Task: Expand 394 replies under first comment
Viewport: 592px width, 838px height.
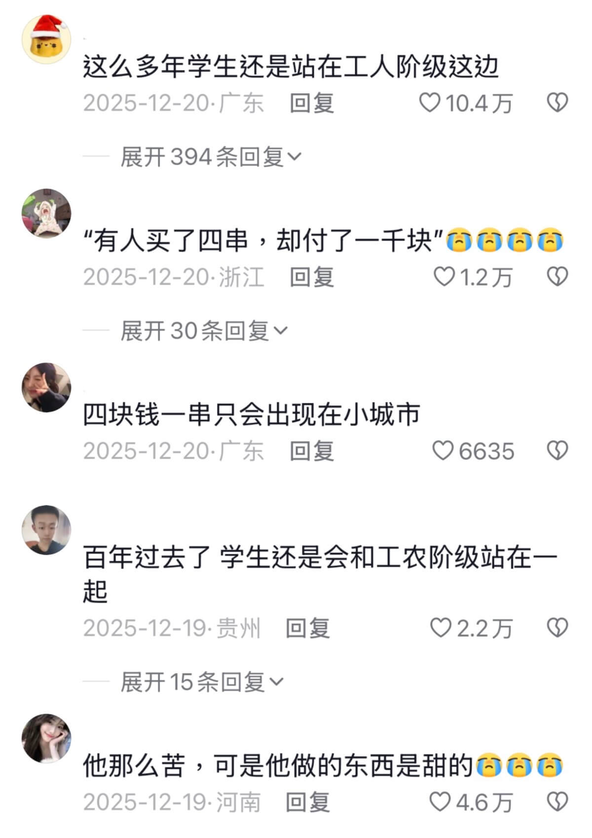Action: point(211,157)
